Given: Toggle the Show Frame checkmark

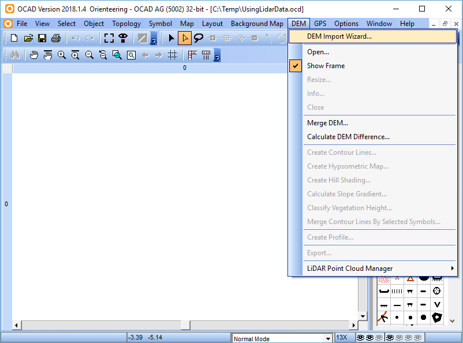Looking at the screenshot, I should pos(296,66).
